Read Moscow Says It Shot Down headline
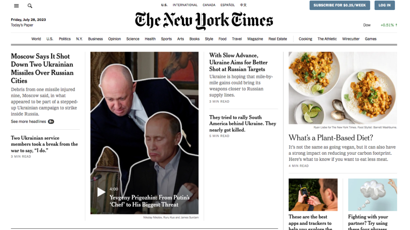Screen dimensions: 410x230 click(x=42, y=68)
